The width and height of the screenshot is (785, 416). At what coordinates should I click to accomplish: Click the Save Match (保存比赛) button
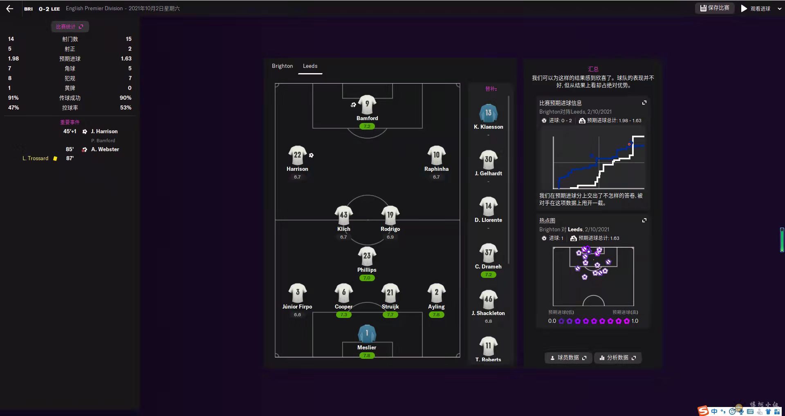coord(715,8)
